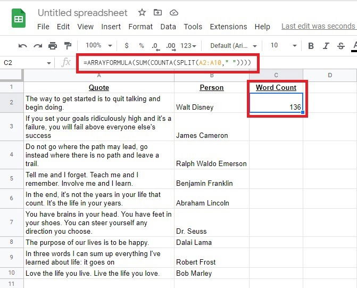Open the font size dropdown
This screenshot has height=288, width=357.
tap(284, 46)
